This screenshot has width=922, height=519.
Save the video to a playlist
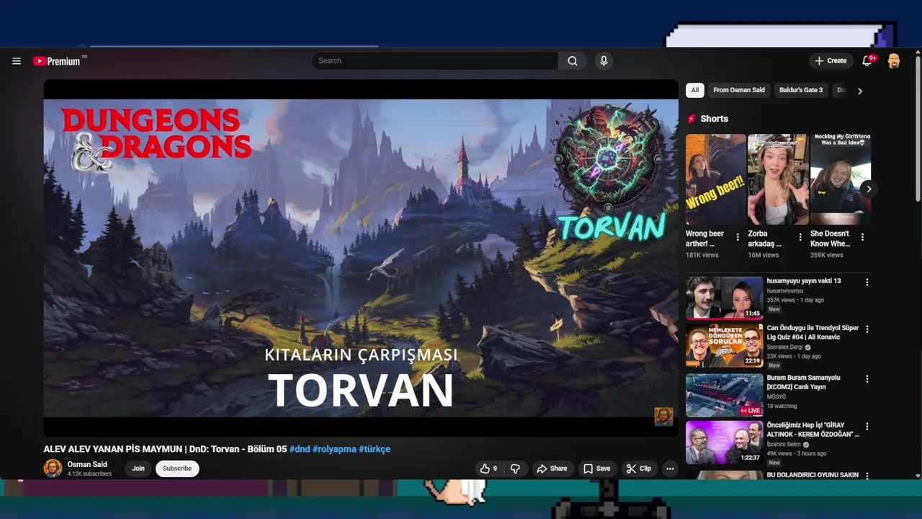click(596, 469)
